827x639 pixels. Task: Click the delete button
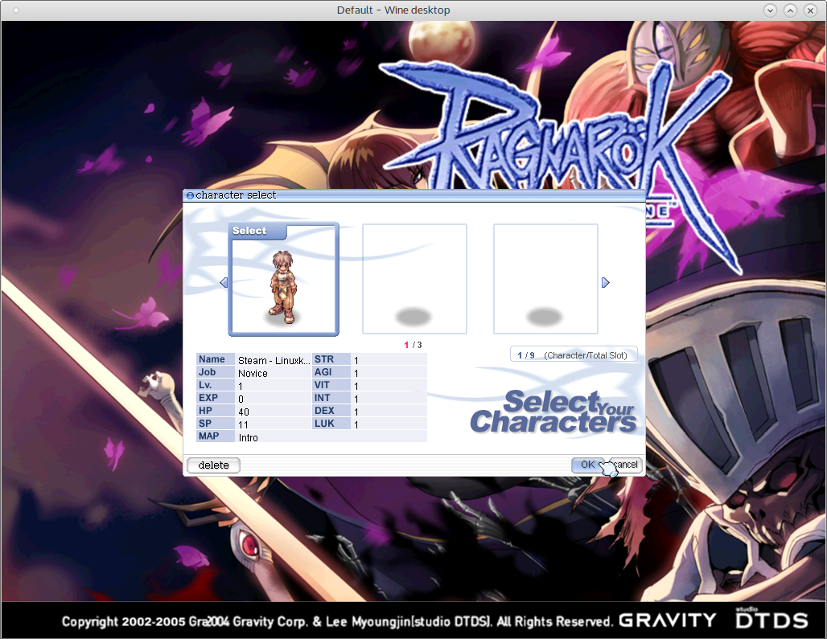click(x=214, y=465)
